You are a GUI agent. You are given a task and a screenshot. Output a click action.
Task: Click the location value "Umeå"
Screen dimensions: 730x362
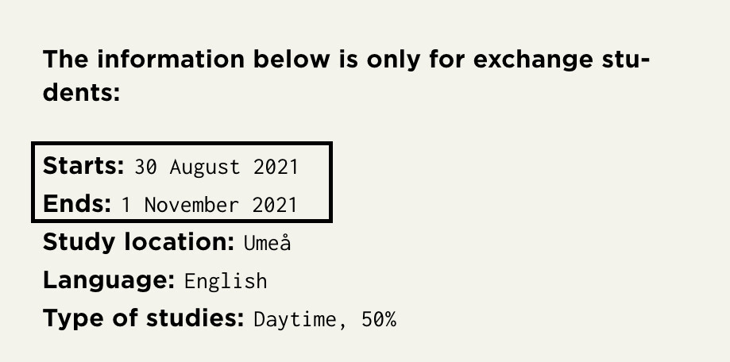pyautogui.click(x=266, y=242)
